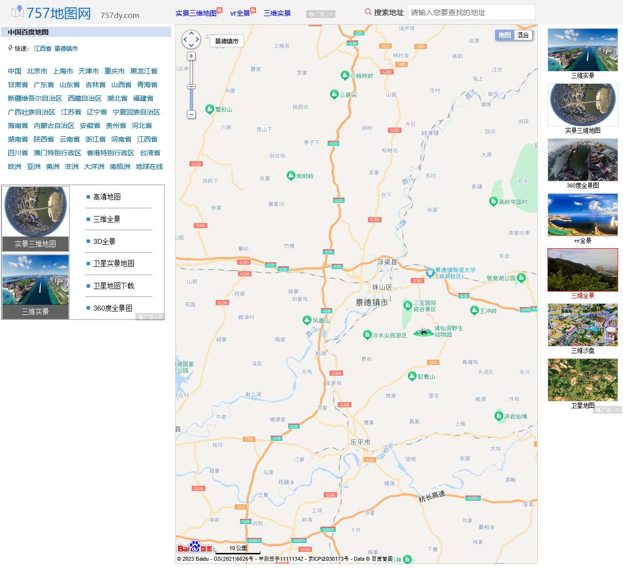Screen dimensions: 623x568
Task: Click the 浮梁县 county label on map
Action: [387, 262]
